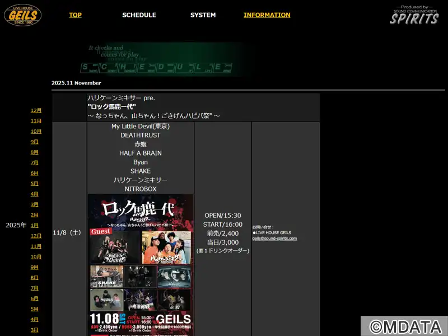Click the NITROBOX band photo on flyer

tap(140, 300)
